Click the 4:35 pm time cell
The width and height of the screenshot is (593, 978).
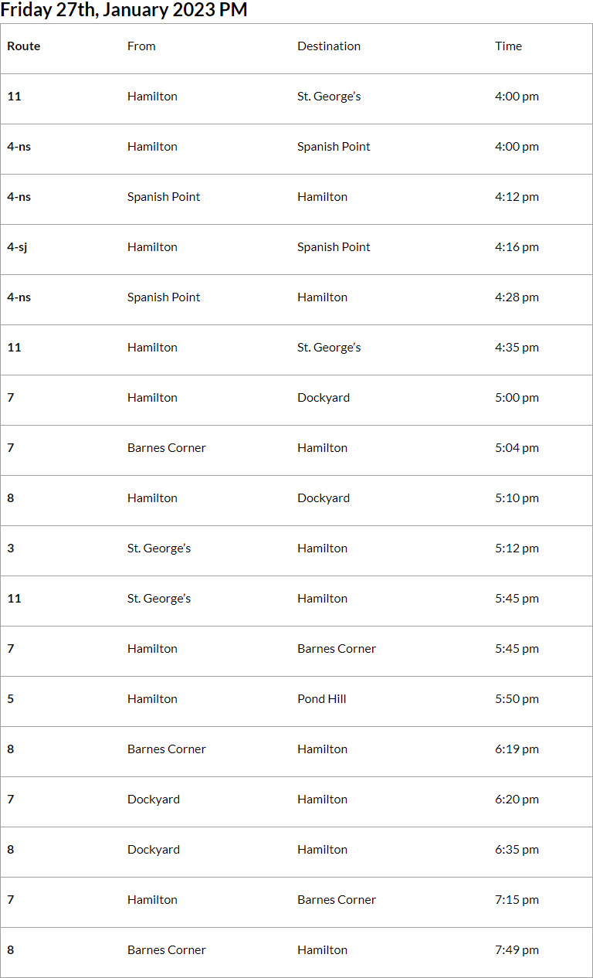tap(517, 348)
